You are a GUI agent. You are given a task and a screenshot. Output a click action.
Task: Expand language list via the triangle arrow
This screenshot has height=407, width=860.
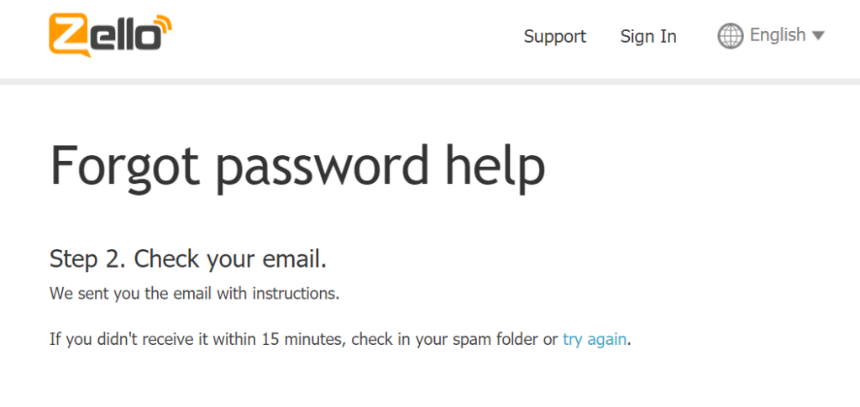[x=818, y=36]
